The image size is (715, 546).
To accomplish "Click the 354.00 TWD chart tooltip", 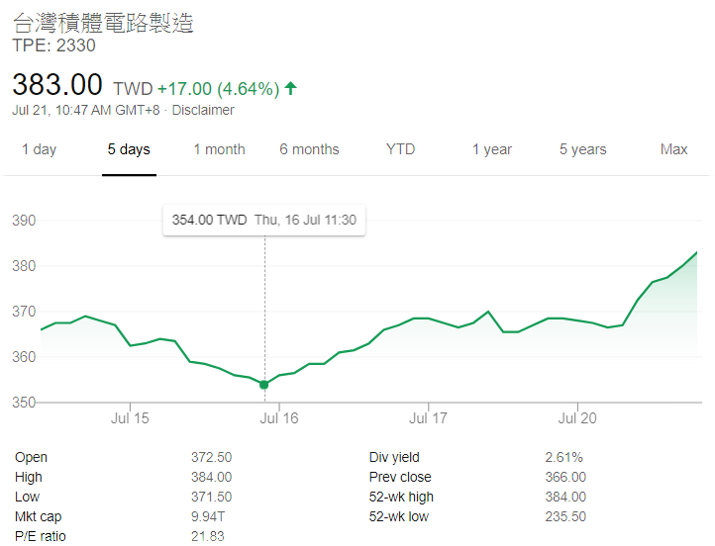I will [264, 220].
